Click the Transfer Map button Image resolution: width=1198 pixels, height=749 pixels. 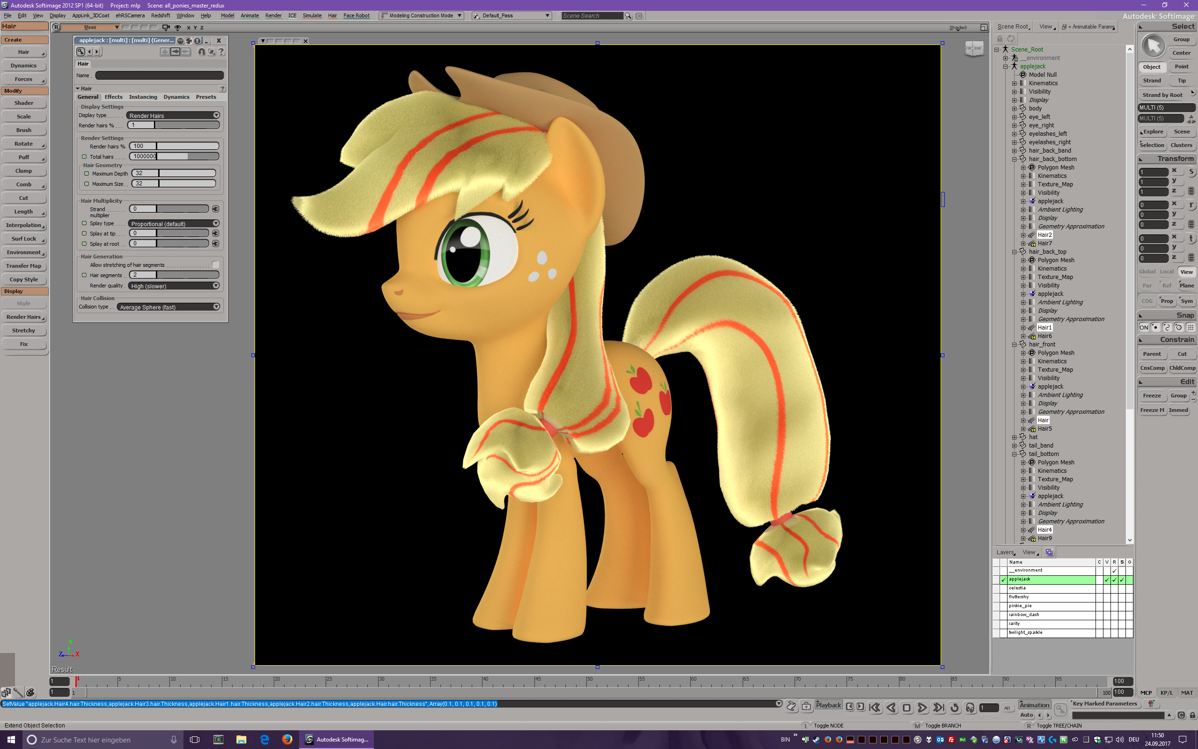click(x=24, y=266)
